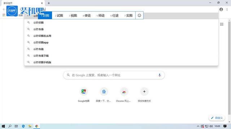Viewport: 231px width, 129px height.
Task: Select the suggestion 谷歌识图怎么用
Action: coord(121,36)
